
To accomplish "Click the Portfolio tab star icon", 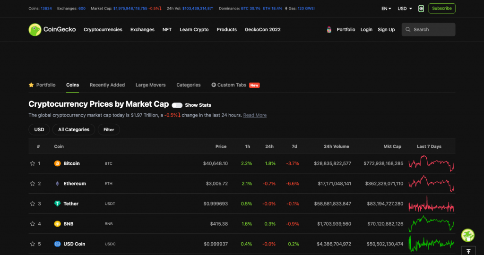I will 31,85.
